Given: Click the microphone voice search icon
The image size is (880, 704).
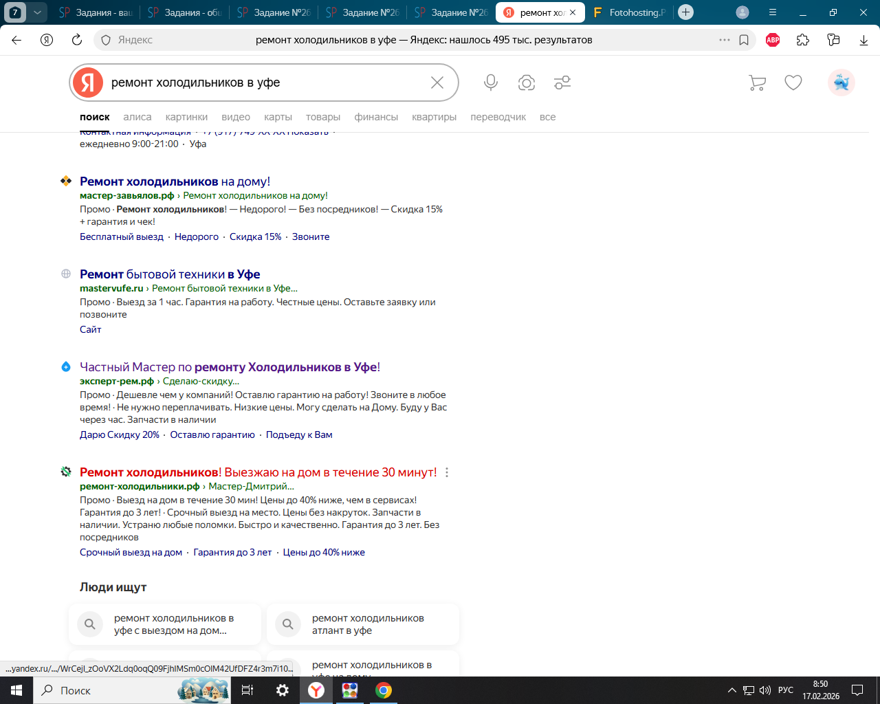Looking at the screenshot, I should pyautogui.click(x=490, y=82).
